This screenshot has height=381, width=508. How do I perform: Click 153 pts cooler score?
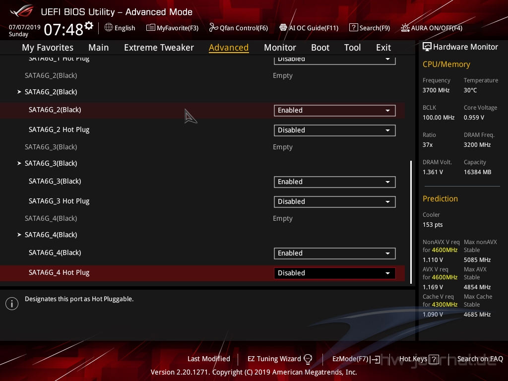pyautogui.click(x=433, y=225)
